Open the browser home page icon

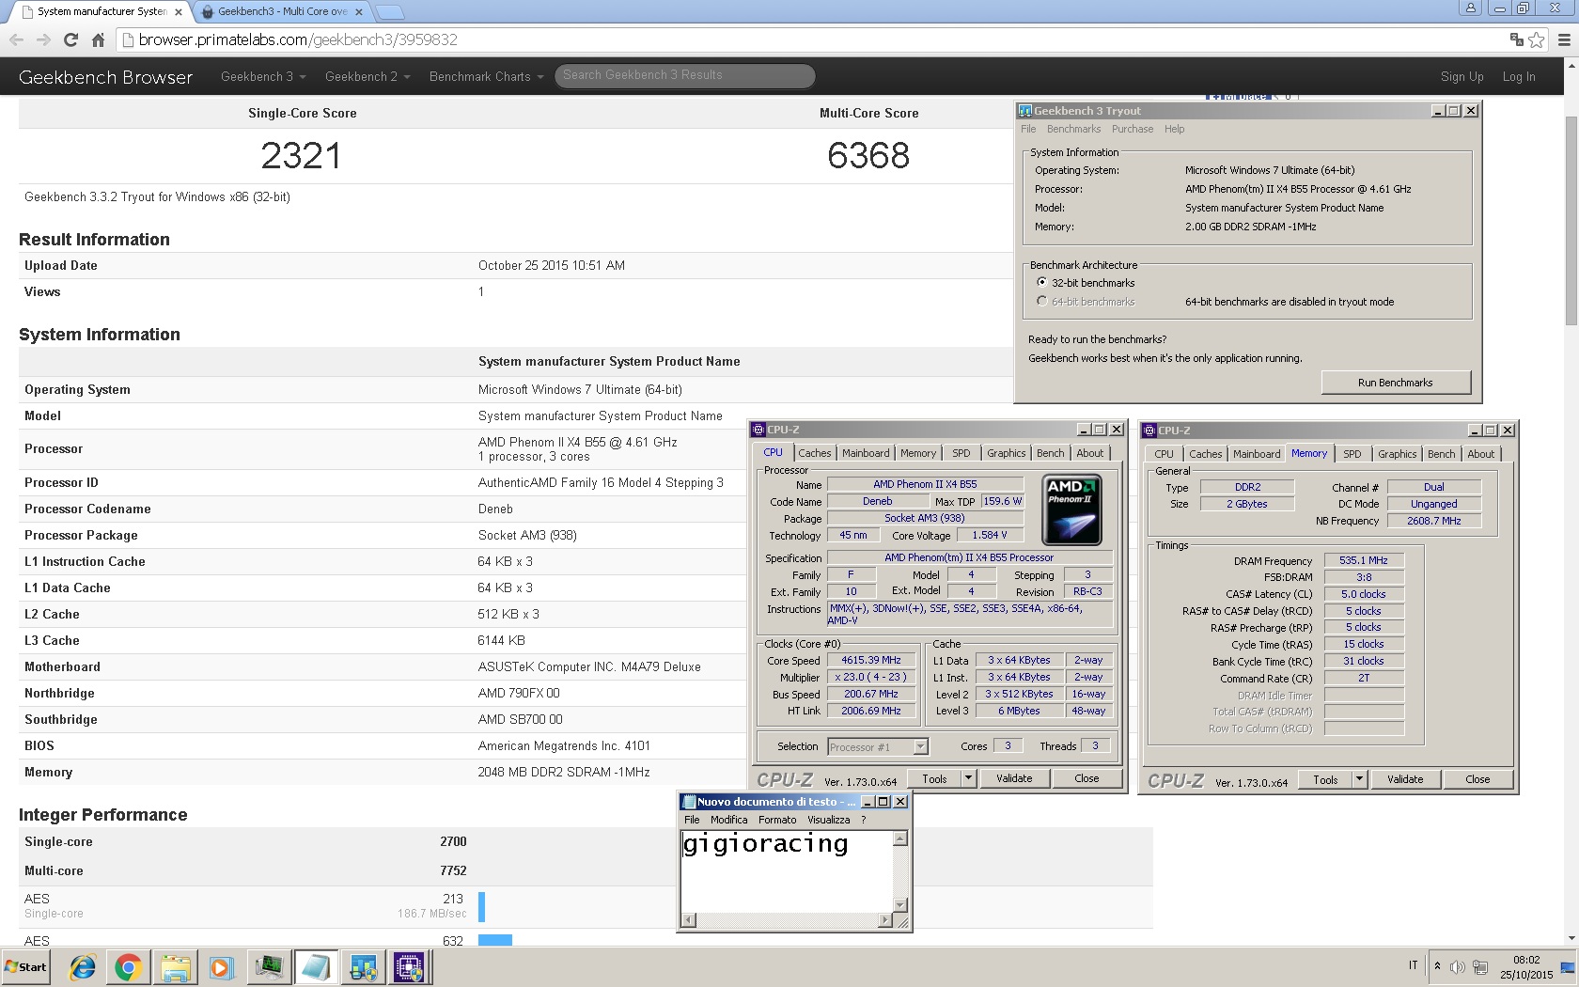[x=98, y=39]
